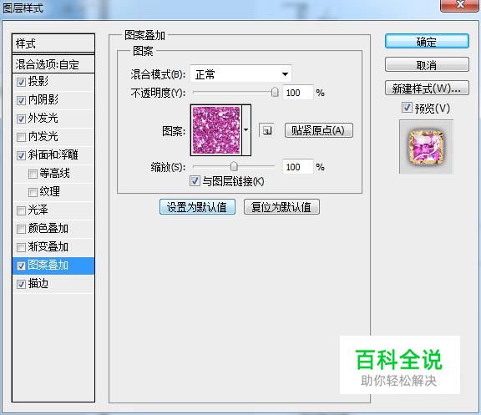Disable the 外发光 checkbox

point(21,119)
